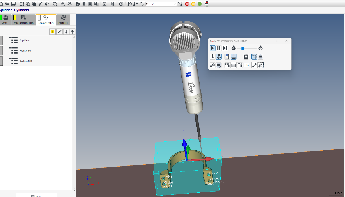345x197 pixels.
Task: Toggle the stylus system display button
Action: pyautogui.click(x=219, y=57)
